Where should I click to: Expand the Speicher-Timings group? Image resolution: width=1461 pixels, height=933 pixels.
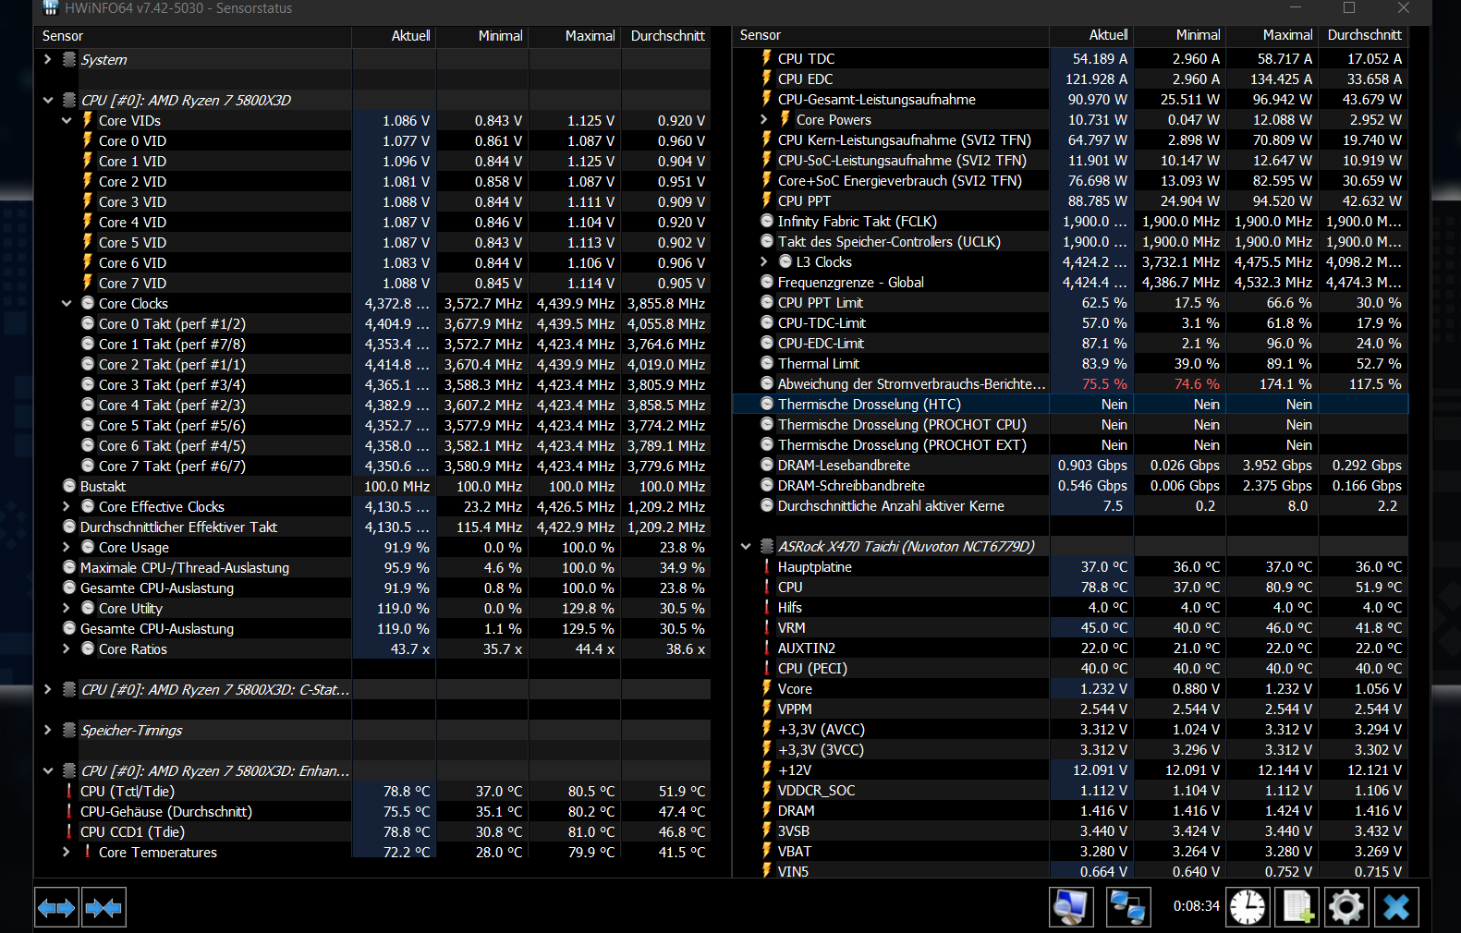[x=48, y=730]
